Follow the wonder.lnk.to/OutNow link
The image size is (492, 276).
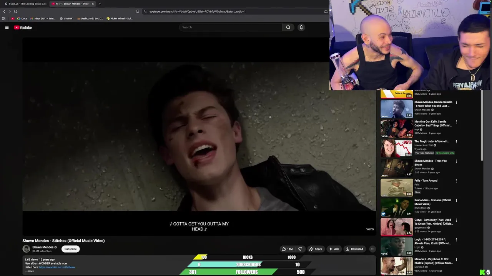coord(57,267)
